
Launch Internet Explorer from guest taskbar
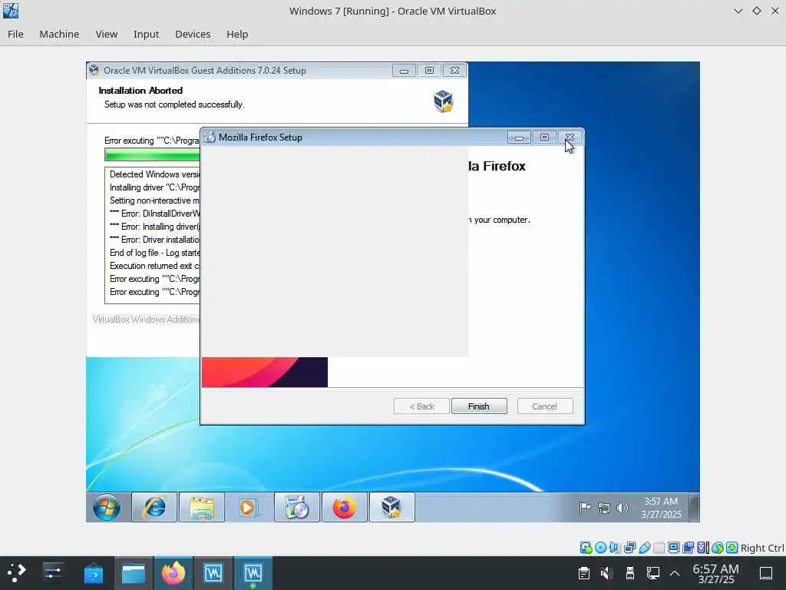154,507
